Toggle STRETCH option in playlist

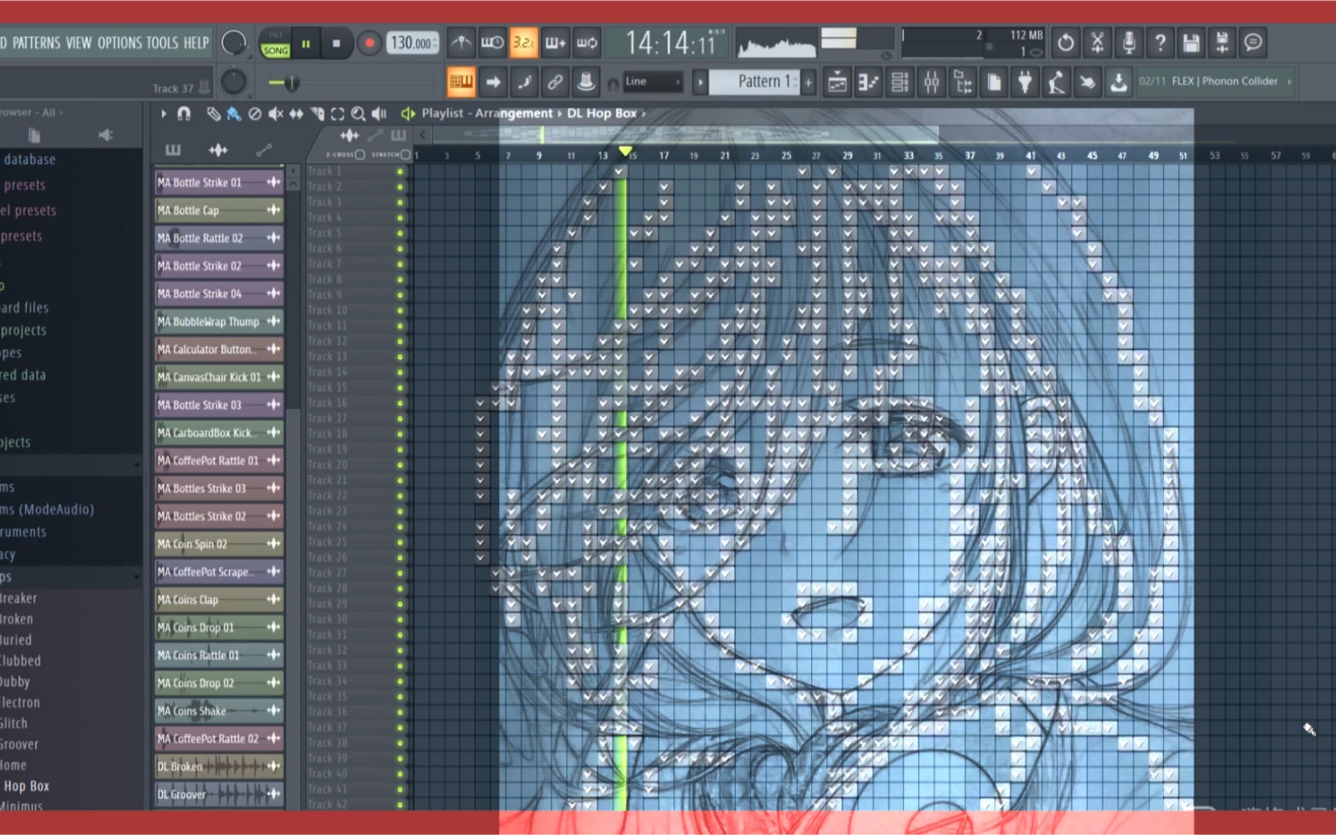(406, 154)
